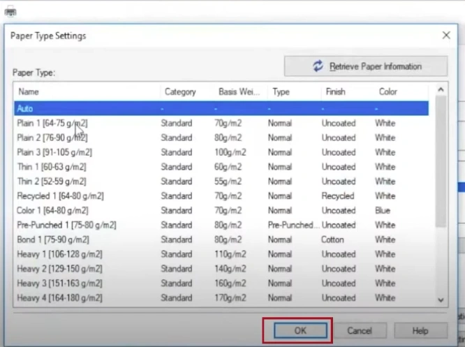Sort by the Name column header
This screenshot has width=465, height=347.
pyautogui.click(x=87, y=91)
